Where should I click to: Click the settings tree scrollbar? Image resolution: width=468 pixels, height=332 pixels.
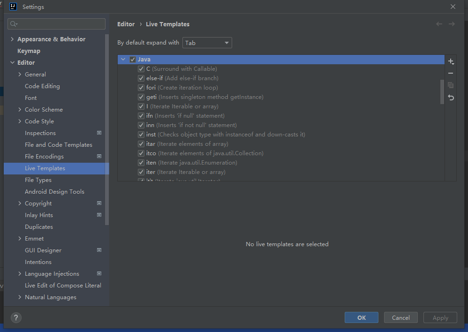coord(107,129)
